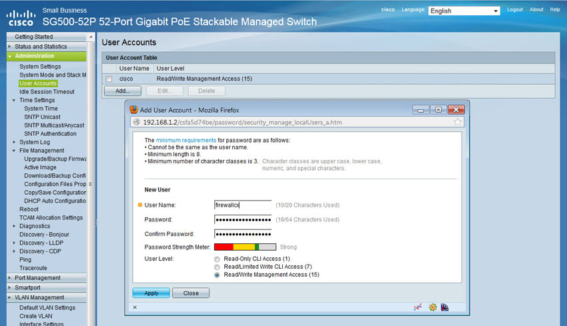Viewport: 567px width, 326px height.
Task: Collapse VLAN Management section
Action: coord(10,297)
